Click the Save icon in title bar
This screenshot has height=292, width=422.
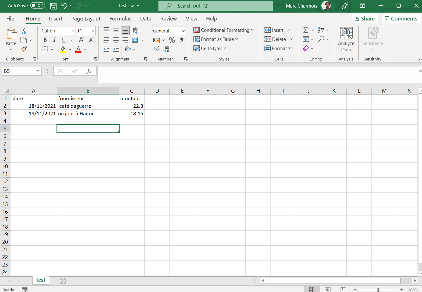(x=53, y=6)
